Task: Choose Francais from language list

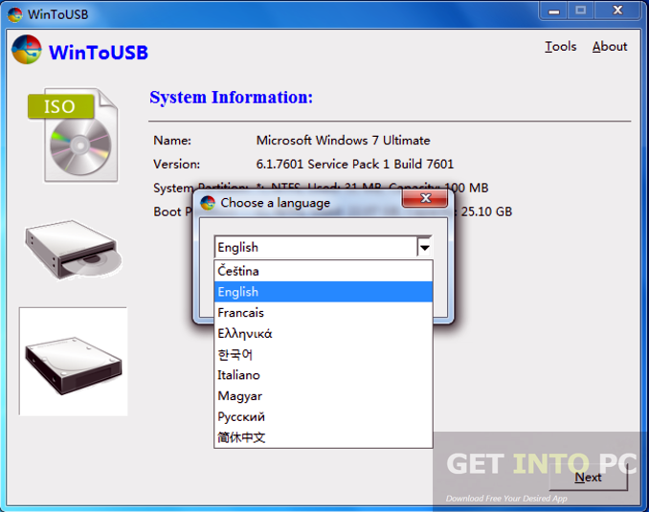Action: pyautogui.click(x=324, y=313)
